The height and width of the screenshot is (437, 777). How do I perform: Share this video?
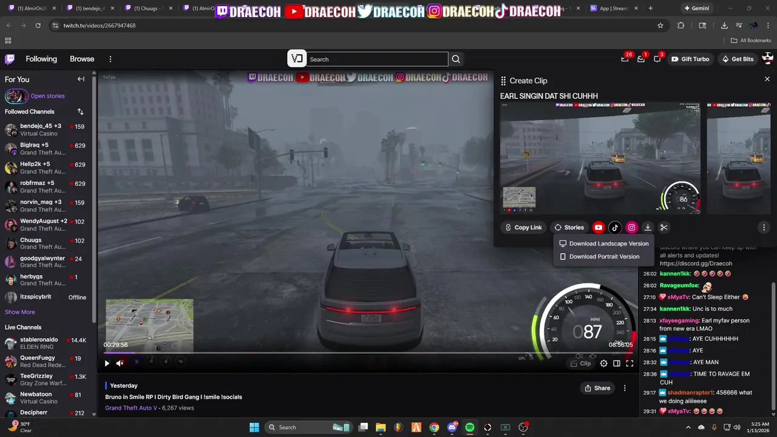pyautogui.click(x=597, y=388)
